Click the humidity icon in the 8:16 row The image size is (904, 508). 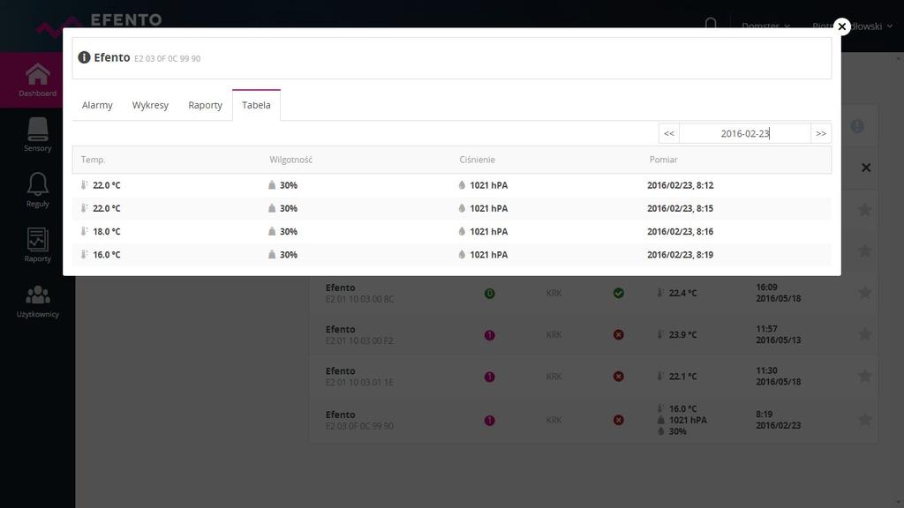pos(272,231)
